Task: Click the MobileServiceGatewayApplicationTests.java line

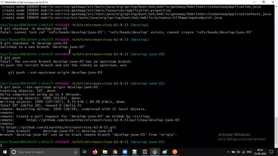Action: [x=136, y=14]
